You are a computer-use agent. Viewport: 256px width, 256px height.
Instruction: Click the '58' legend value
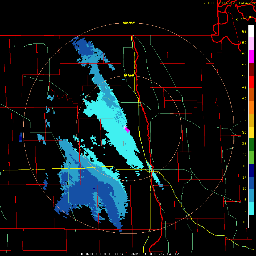[244, 54]
